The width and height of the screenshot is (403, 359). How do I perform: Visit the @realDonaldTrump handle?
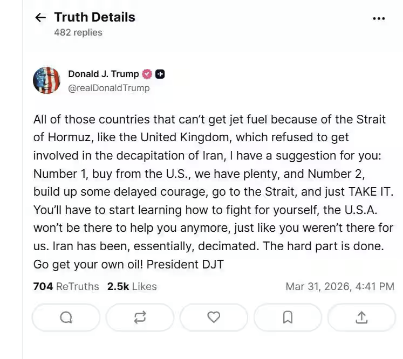pos(108,88)
